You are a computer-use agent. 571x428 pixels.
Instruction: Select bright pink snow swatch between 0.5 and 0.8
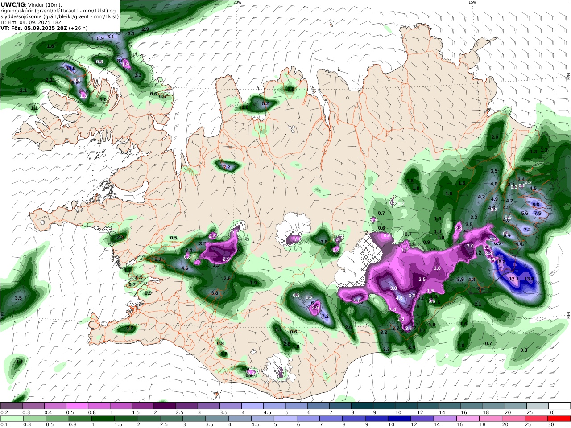77,406
